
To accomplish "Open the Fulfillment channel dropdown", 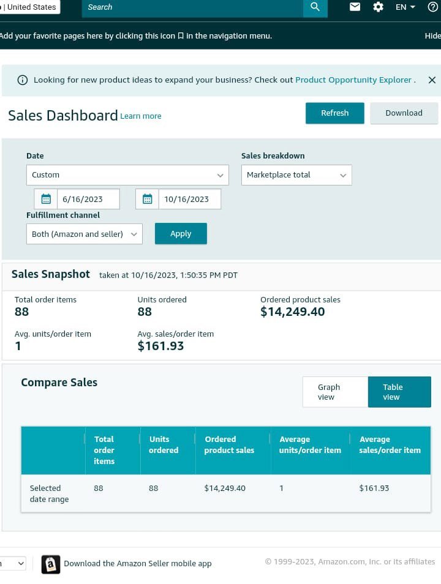I will point(84,233).
